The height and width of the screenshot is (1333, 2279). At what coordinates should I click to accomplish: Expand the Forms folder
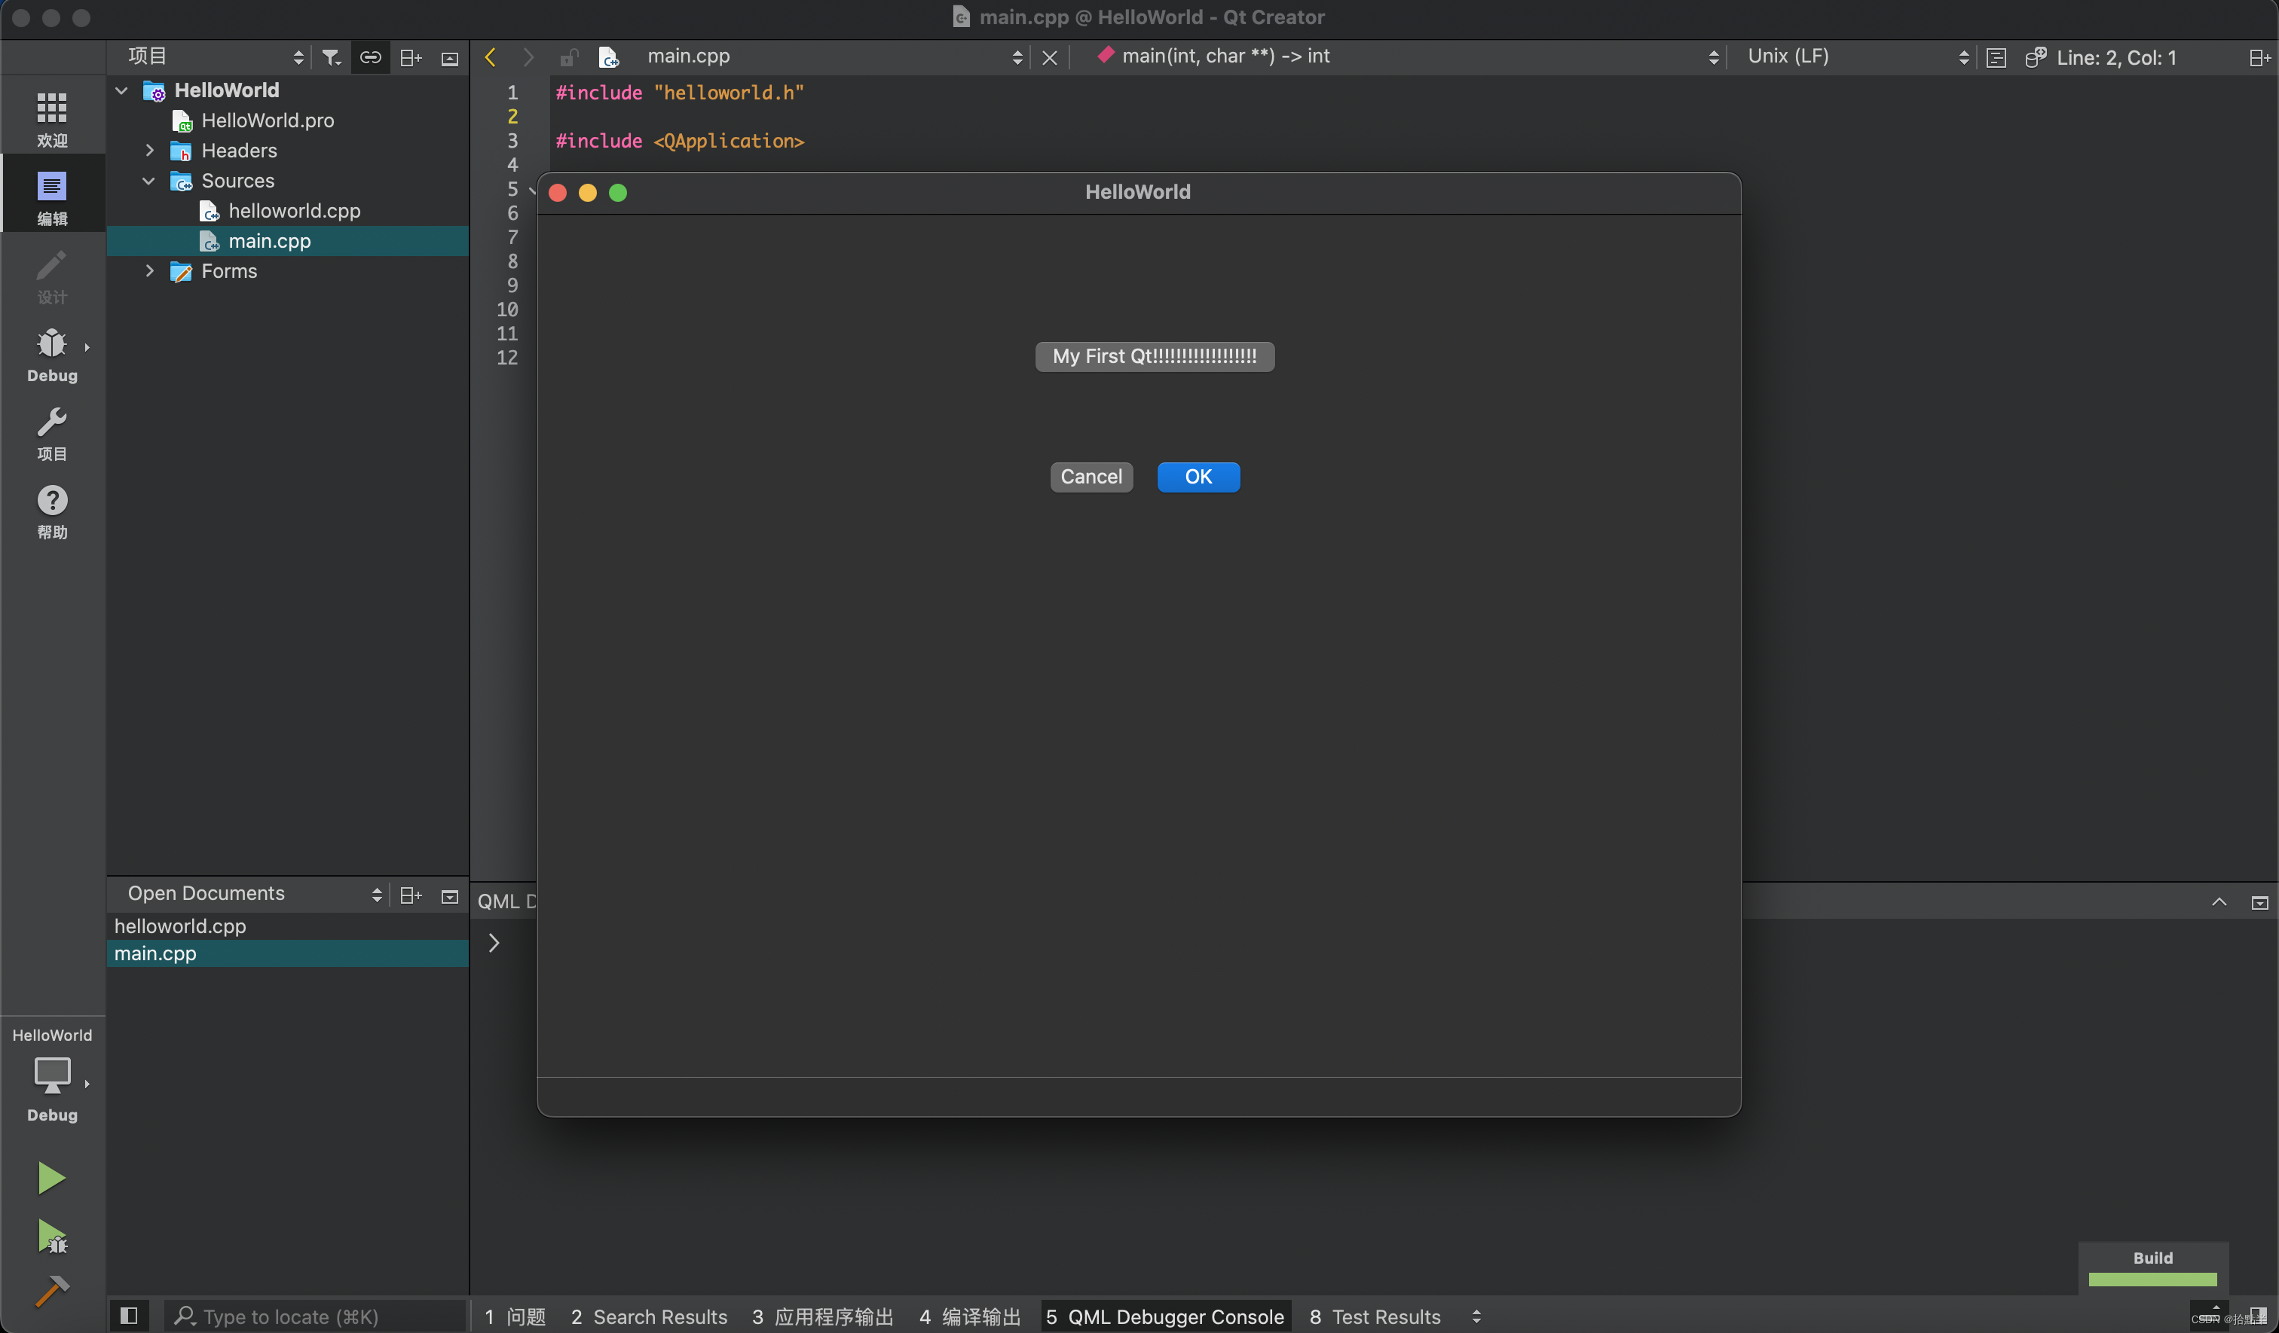point(149,270)
